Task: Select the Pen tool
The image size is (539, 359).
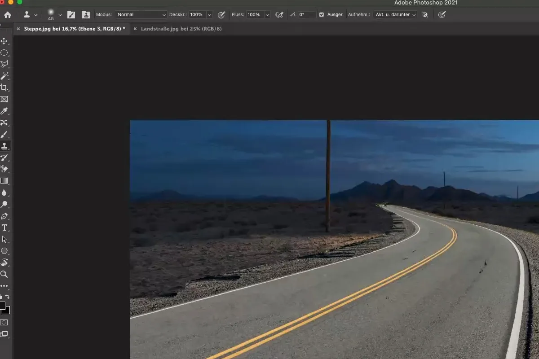Action: click(x=5, y=216)
